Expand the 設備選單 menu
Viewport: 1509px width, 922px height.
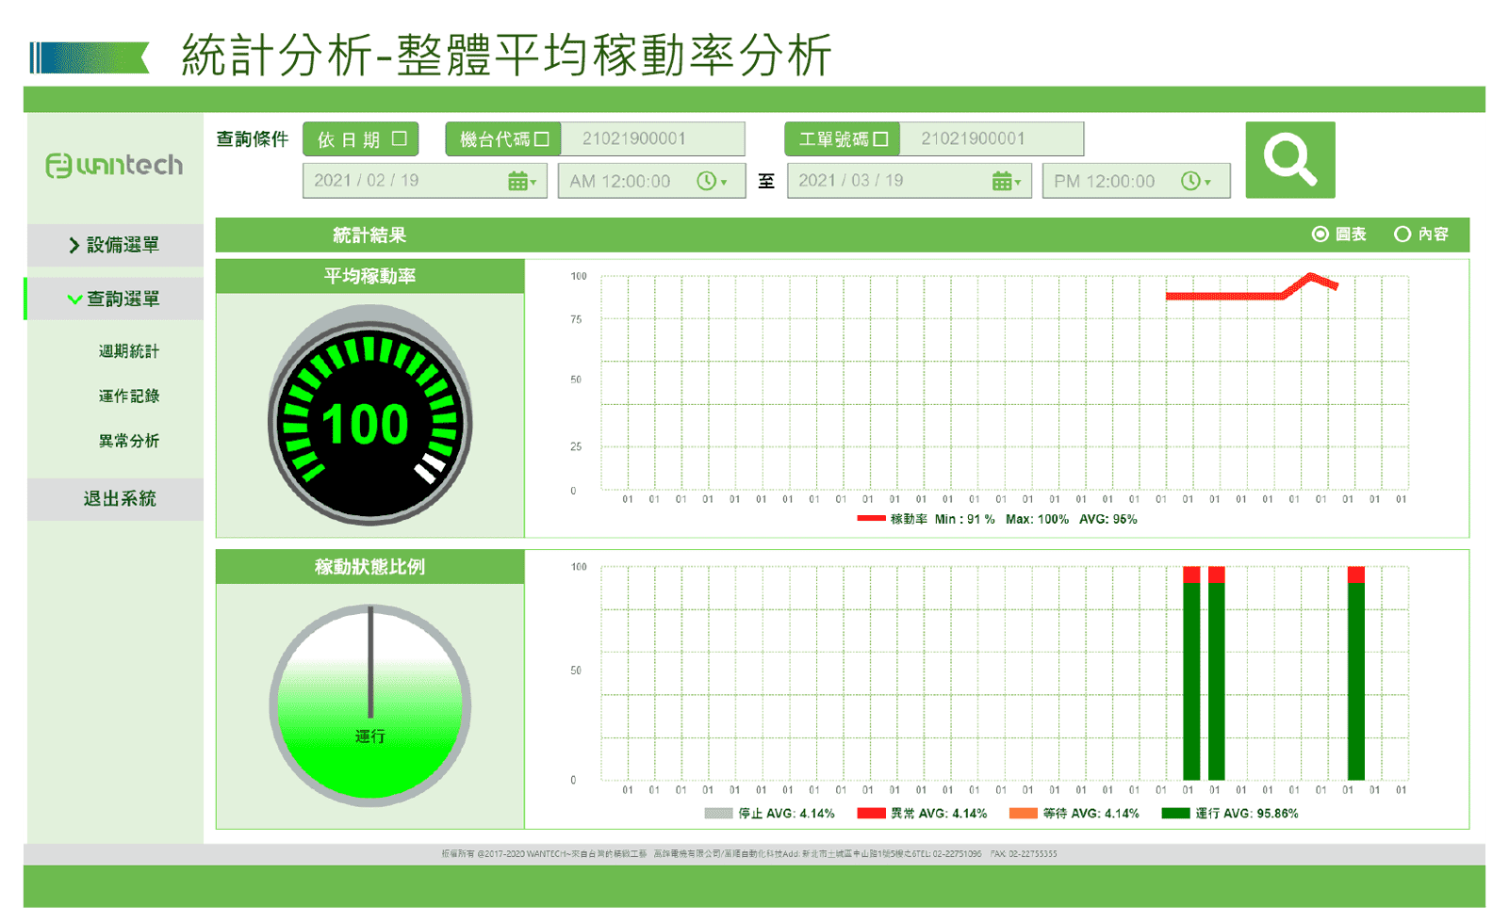tap(115, 245)
